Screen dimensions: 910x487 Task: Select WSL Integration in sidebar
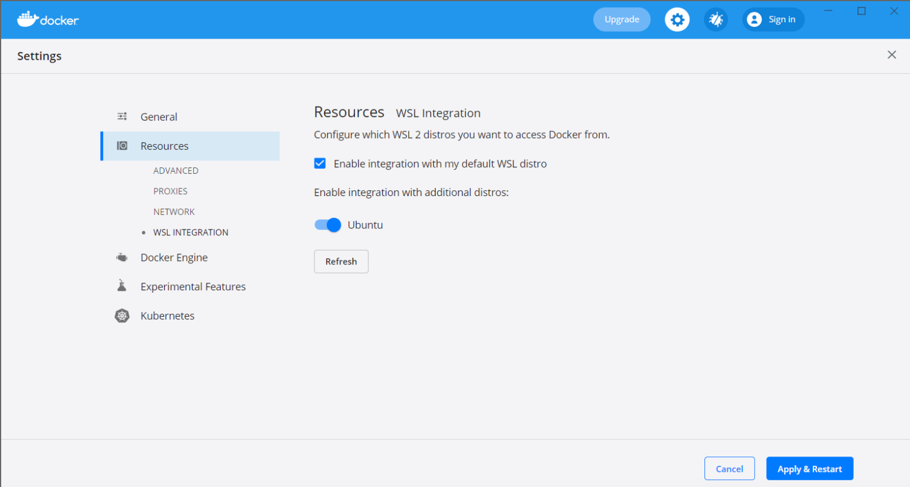click(190, 232)
